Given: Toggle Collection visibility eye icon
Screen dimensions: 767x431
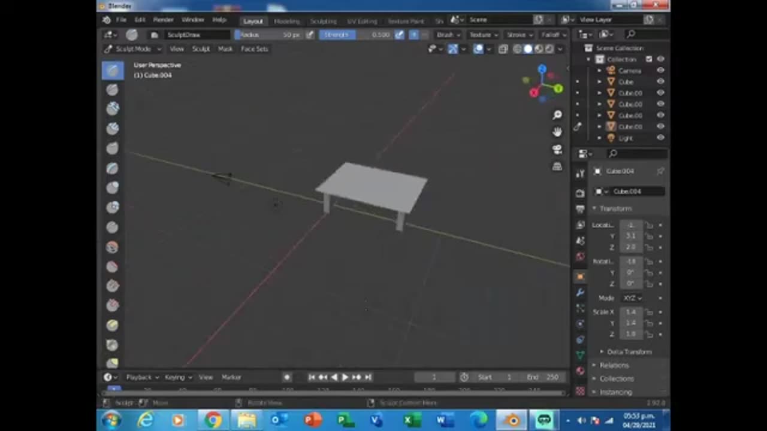Looking at the screenshot, I should [660, 59].
